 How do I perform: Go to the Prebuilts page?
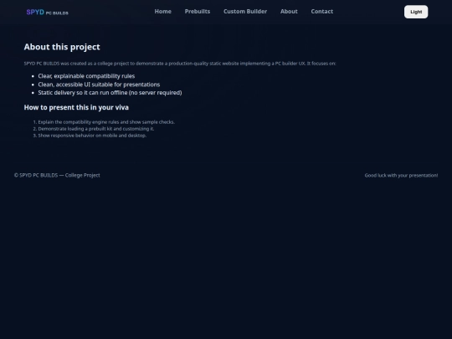click(198, 12)
